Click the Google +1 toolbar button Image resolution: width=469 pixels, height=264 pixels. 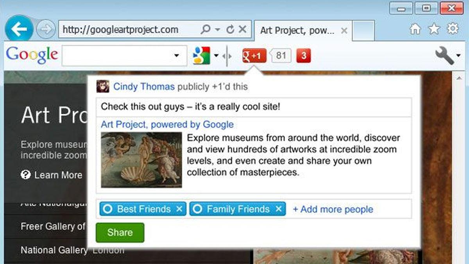point(254,56)
